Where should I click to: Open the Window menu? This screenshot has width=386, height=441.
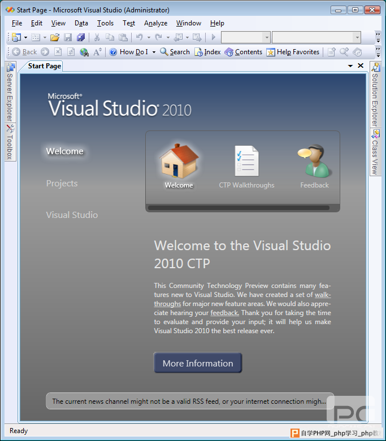(x=189, y=23)
